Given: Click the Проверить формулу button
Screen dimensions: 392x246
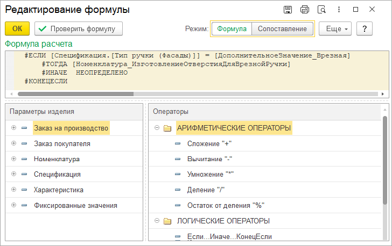Looking at the screenshot, I should [79, 28].
